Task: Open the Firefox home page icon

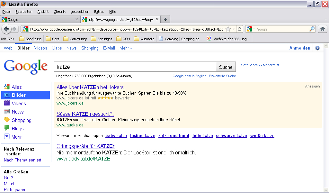Action: click(322, 29)
